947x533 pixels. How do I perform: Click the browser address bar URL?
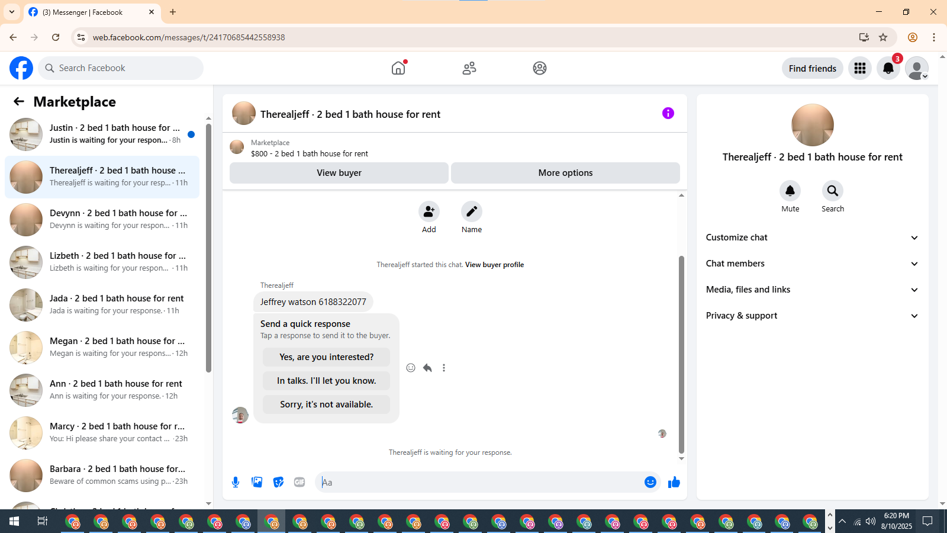(189, 37)
